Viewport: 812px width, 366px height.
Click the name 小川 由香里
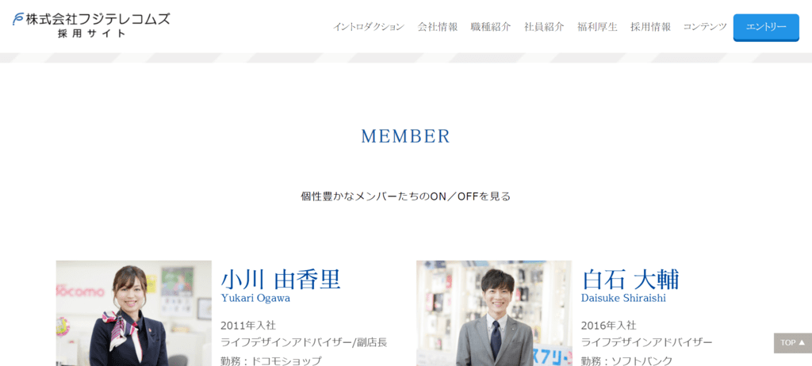281,279
